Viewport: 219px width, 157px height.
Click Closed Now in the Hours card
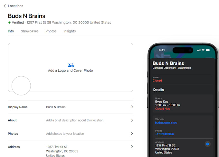click(163, 109)
